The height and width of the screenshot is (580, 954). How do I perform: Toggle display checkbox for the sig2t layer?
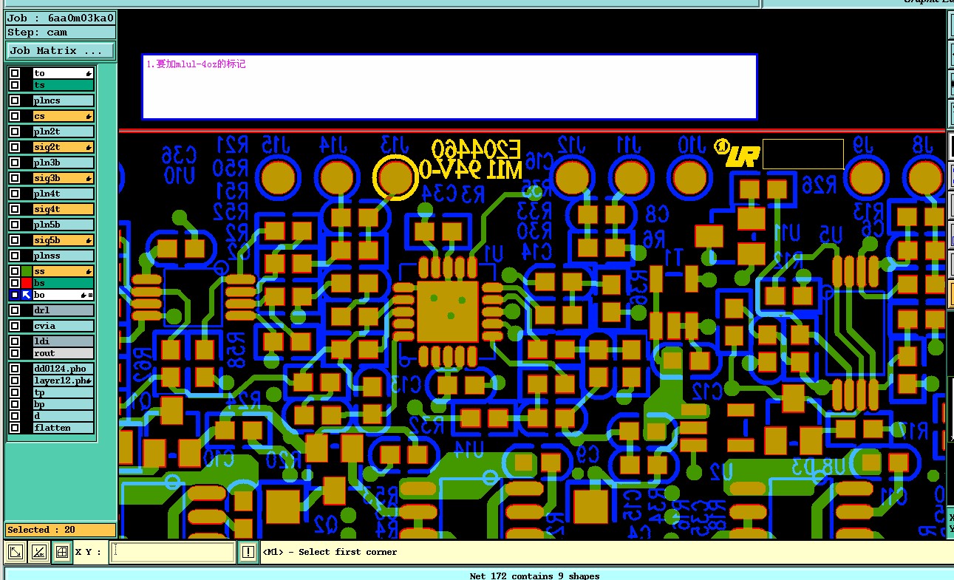pyautogui.click(x=15, y=147)
